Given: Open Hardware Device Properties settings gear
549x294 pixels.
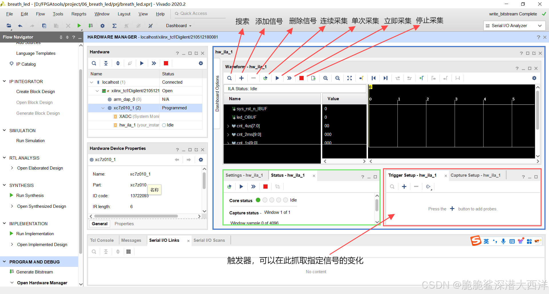Looking at the screenshot, I should [201, 160].
